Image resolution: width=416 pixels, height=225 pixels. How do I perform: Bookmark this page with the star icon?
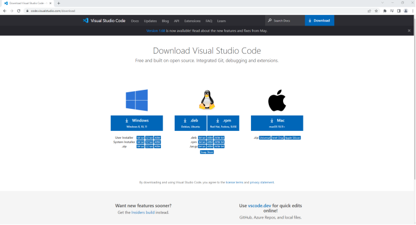click(x=376, y=11)
